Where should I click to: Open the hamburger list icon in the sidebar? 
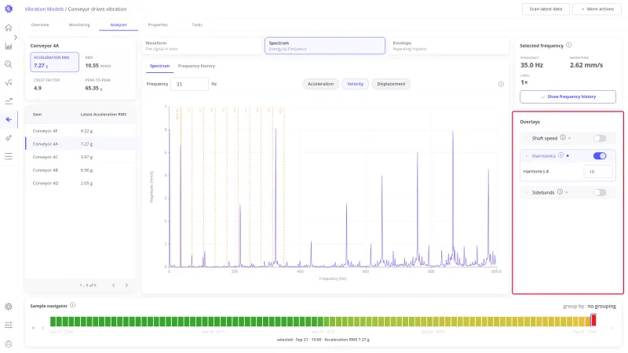tap(9, 156)
